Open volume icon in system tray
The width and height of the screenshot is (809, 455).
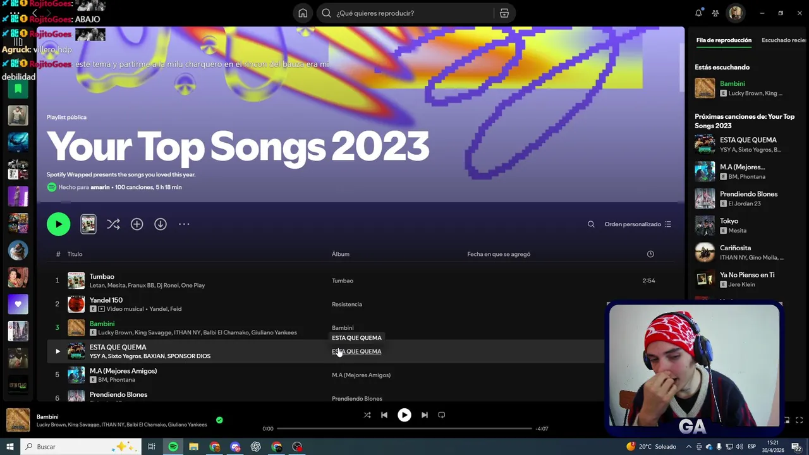click(739, 447)
